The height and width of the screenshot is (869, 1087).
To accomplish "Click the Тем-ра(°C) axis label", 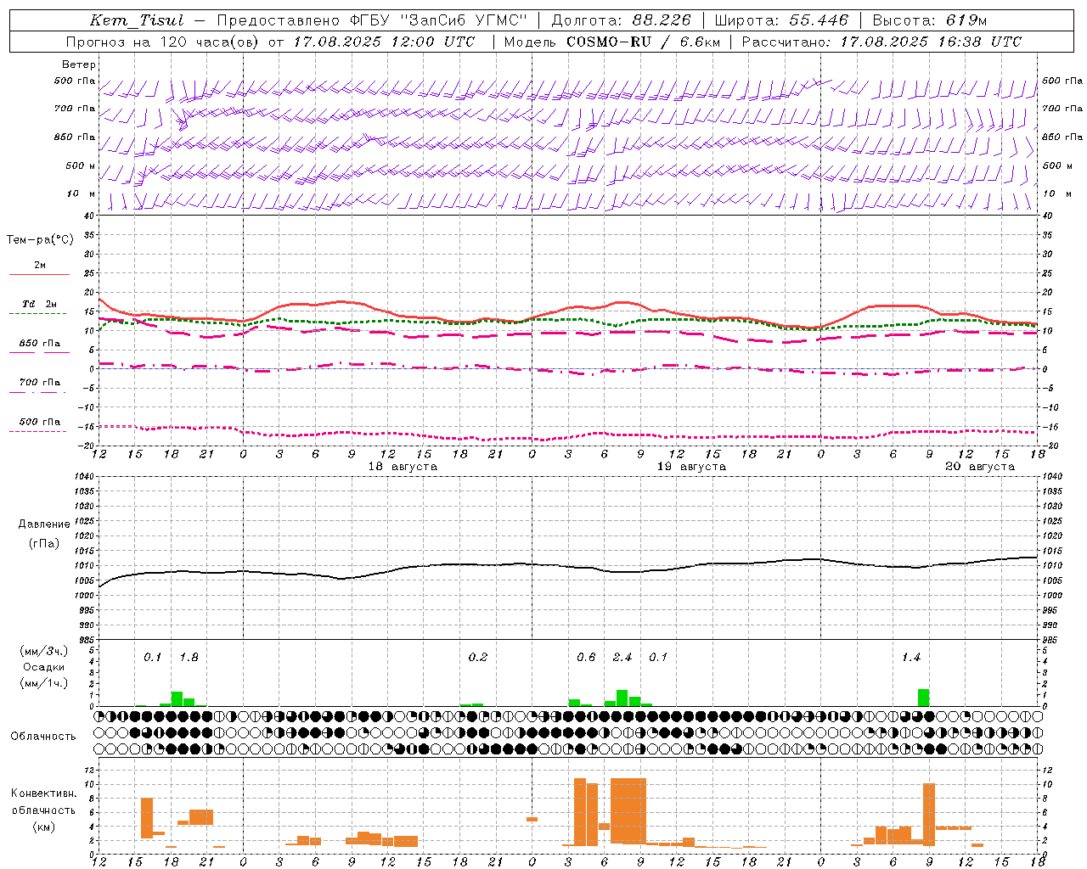I will pyautogui.click(x=40, y=240).
